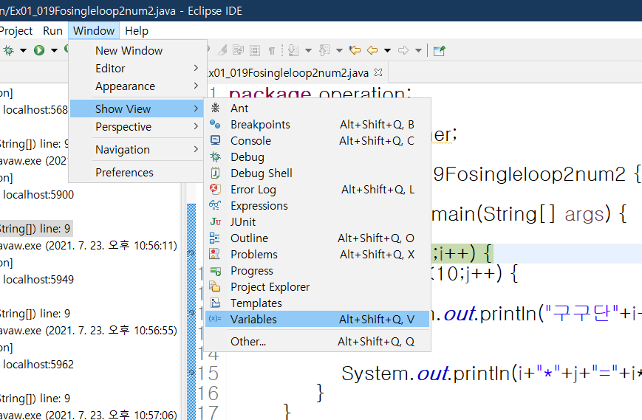Image resolution: width=642 pixels, height=420 pixels.
Task: Expand the Navigation submenu arrow
Action: (x=196, y=149)
